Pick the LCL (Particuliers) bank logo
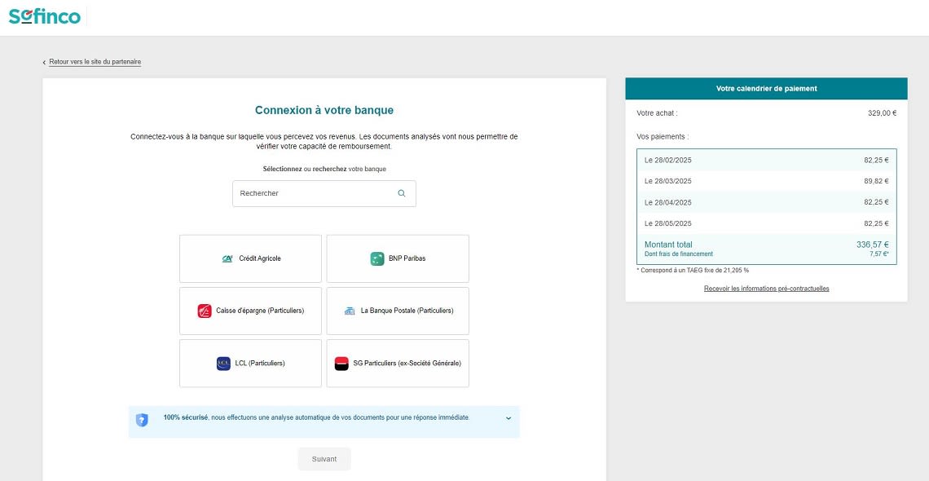The width and height of the screenshot is (929, 481). click(222, 363)
